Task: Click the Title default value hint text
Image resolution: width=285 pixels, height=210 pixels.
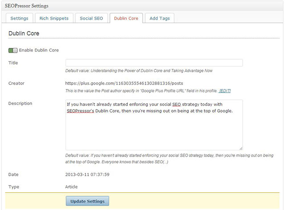Action: [139, 71]
